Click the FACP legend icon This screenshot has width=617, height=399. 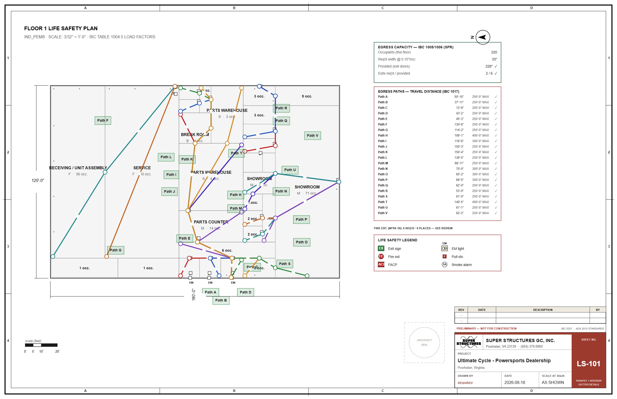(381, 264)
